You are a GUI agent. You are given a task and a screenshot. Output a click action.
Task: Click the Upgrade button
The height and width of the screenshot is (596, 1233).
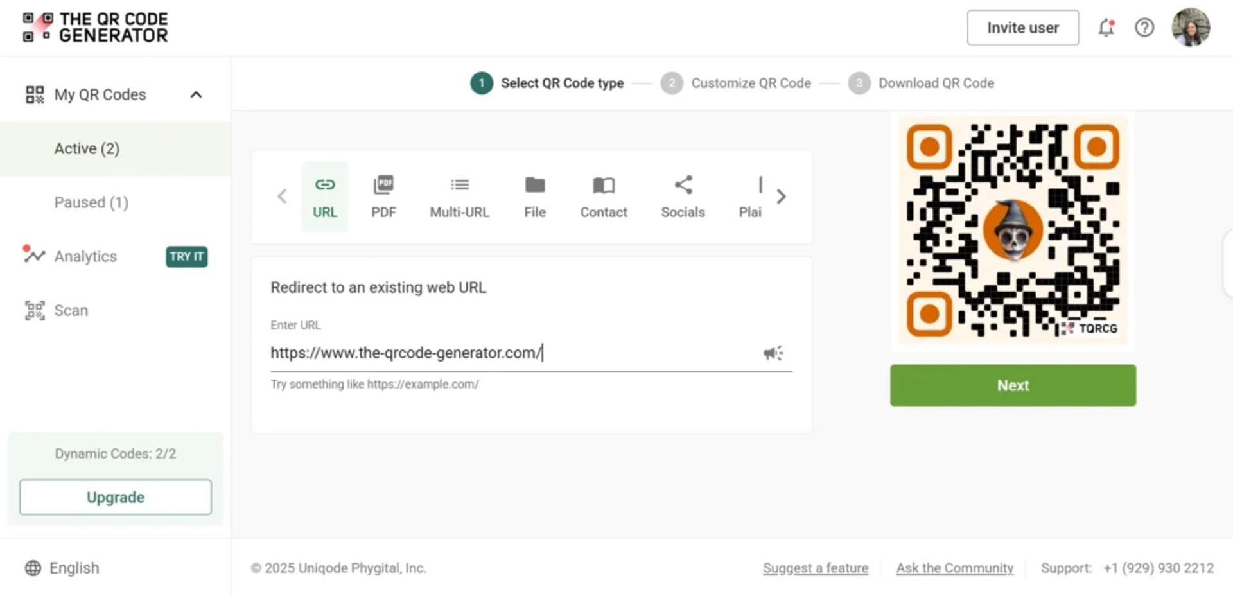[116, 497]
